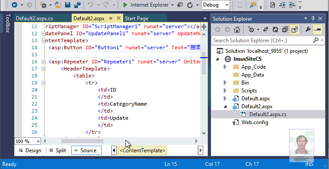Click Pending Changes Filter clock icon
This screenshot has width=329, height=169.
click(251, 29)
